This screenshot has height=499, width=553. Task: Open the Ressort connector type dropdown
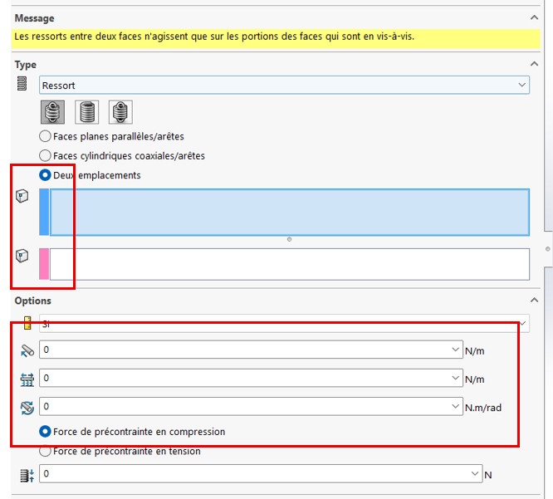click(x=521, y=85)
